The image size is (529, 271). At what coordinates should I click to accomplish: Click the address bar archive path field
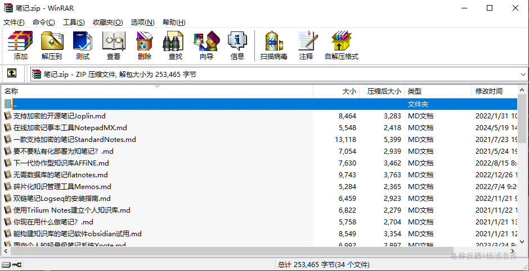[x=279, y=74]
